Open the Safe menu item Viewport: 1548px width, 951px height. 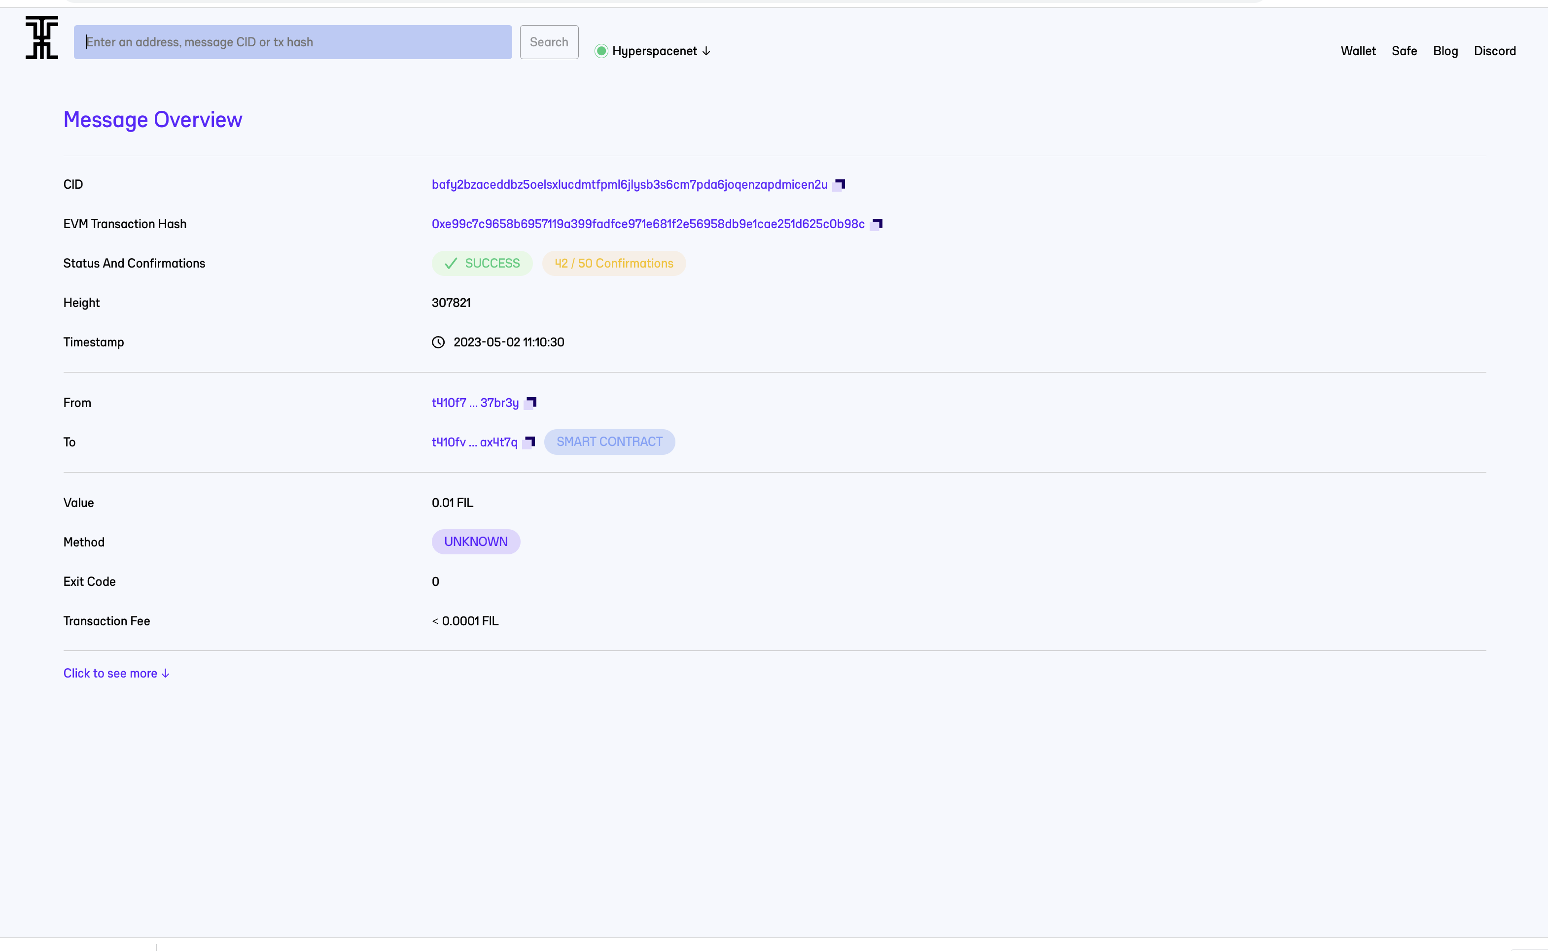1404,51
